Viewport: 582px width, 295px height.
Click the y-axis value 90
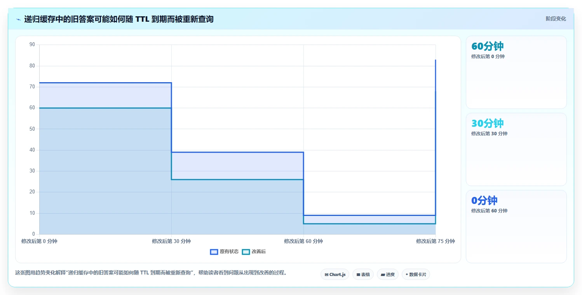point(32,45)
